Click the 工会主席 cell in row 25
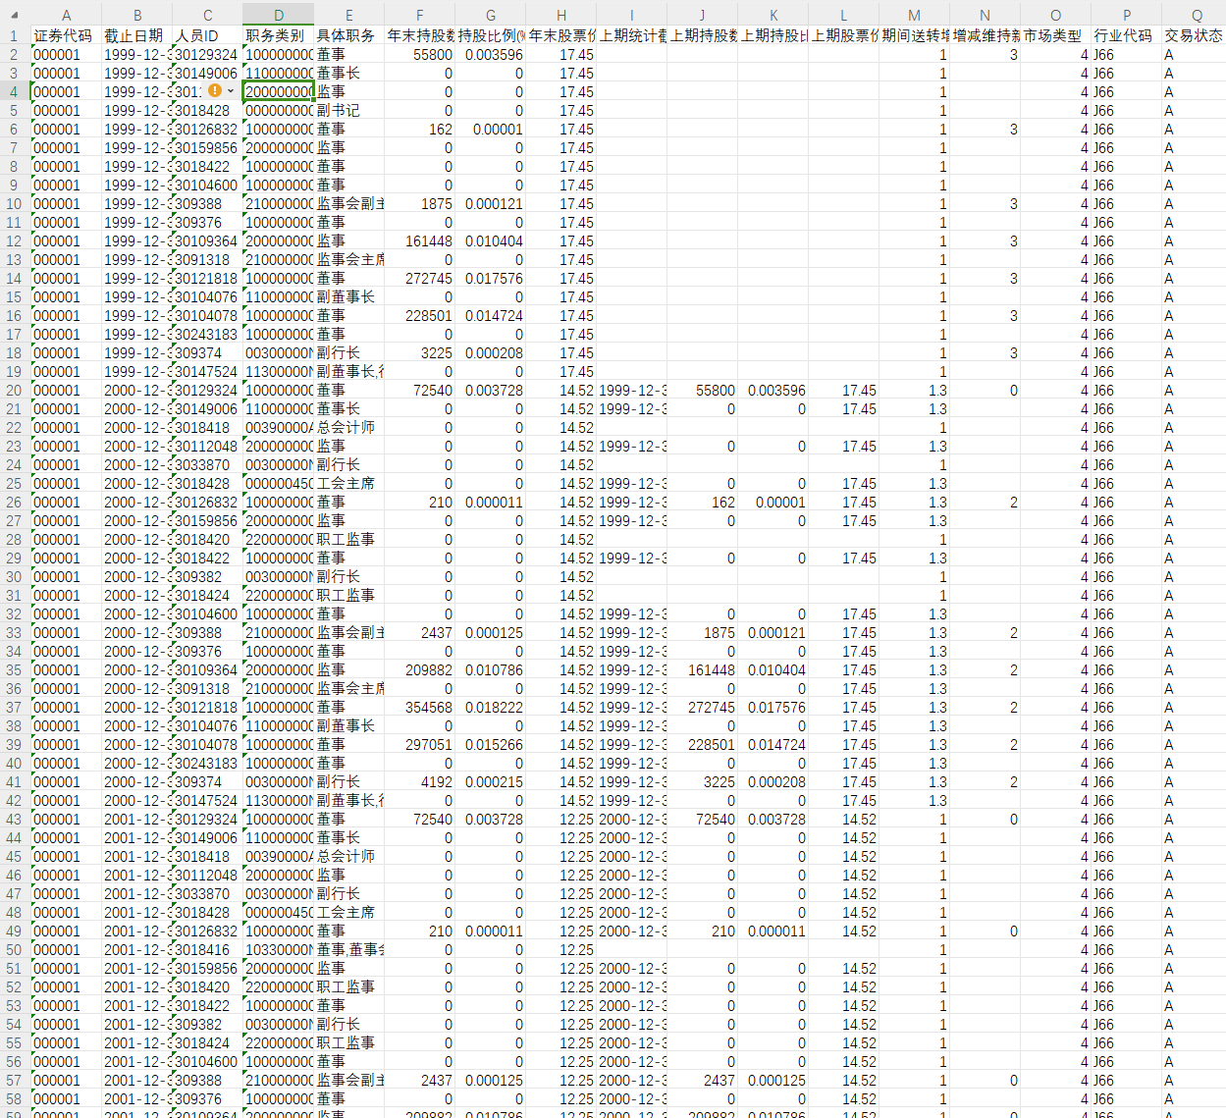Image resolution: width=1226 pixels, height=1118 pixels. click(348, 484)
